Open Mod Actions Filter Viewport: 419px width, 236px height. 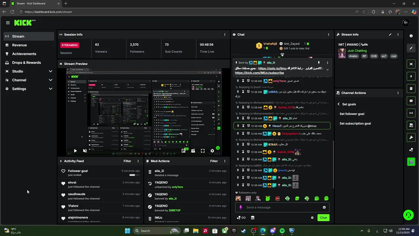pyautogui.click(x=214, y=161)
